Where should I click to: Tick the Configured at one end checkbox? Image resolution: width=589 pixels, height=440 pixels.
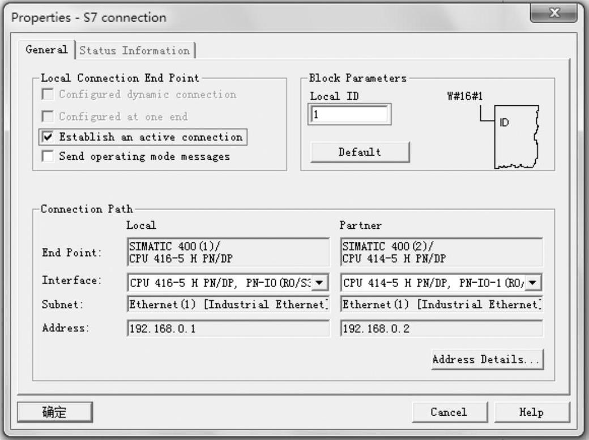(x=49, y=117)
